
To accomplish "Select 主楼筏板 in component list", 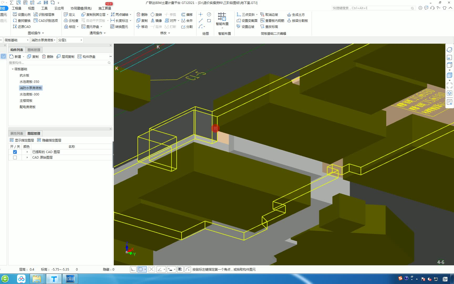I will (x=26, y=101).
